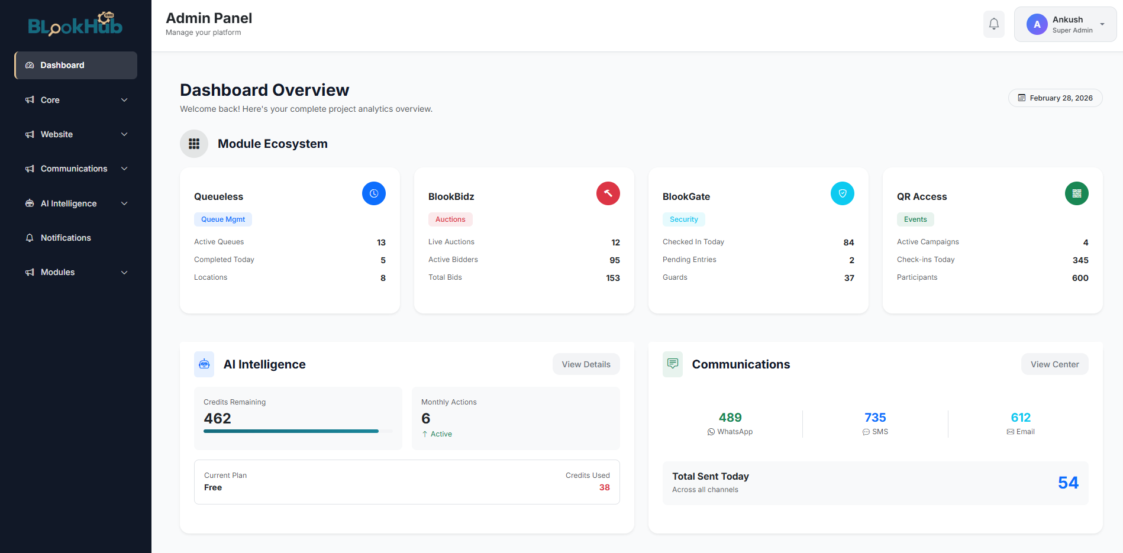Click the Credits Used value 38
1123x553 pixels.
[605, 487]
